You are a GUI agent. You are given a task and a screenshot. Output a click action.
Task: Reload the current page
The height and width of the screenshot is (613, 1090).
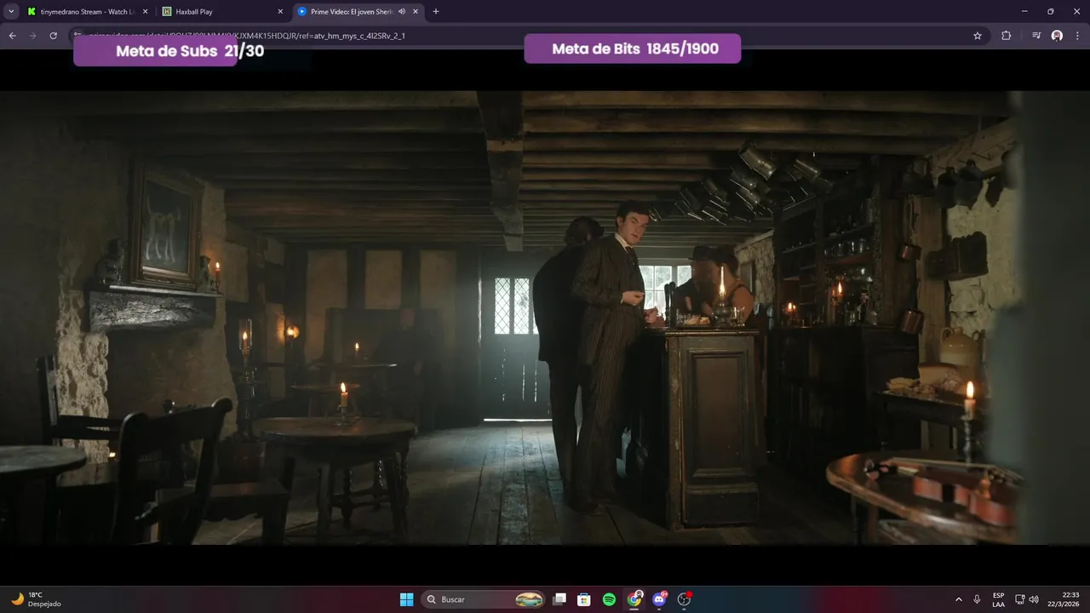[x=53, y=36]
